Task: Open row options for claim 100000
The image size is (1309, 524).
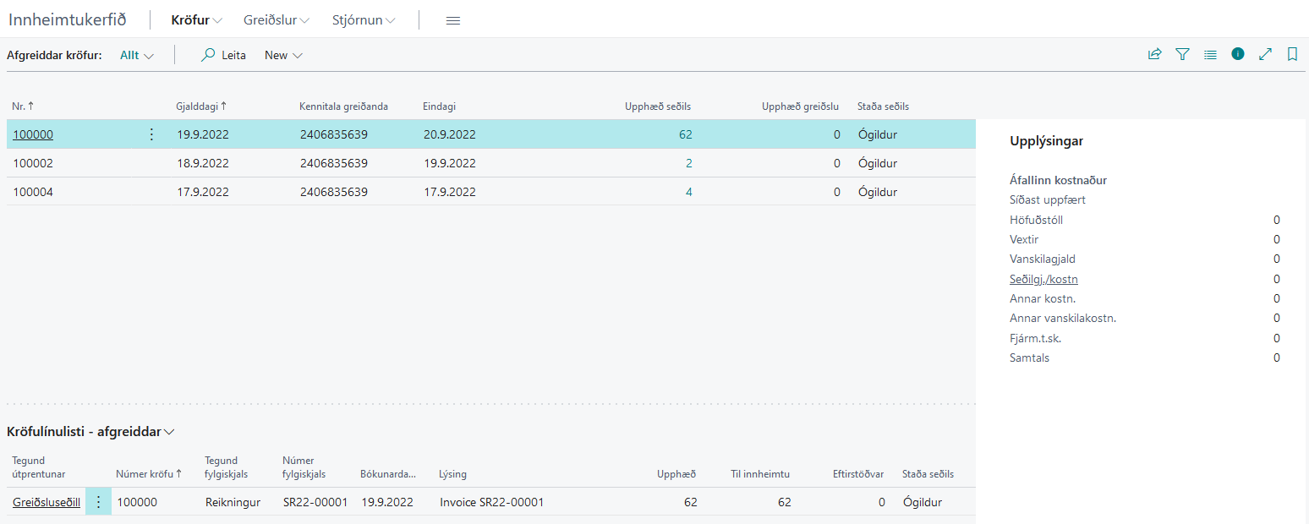Action: 151,134
